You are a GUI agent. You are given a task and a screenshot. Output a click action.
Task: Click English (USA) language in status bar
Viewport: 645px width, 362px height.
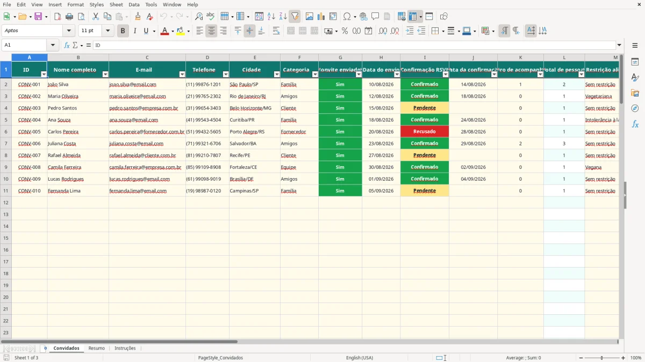click(360, 358)
